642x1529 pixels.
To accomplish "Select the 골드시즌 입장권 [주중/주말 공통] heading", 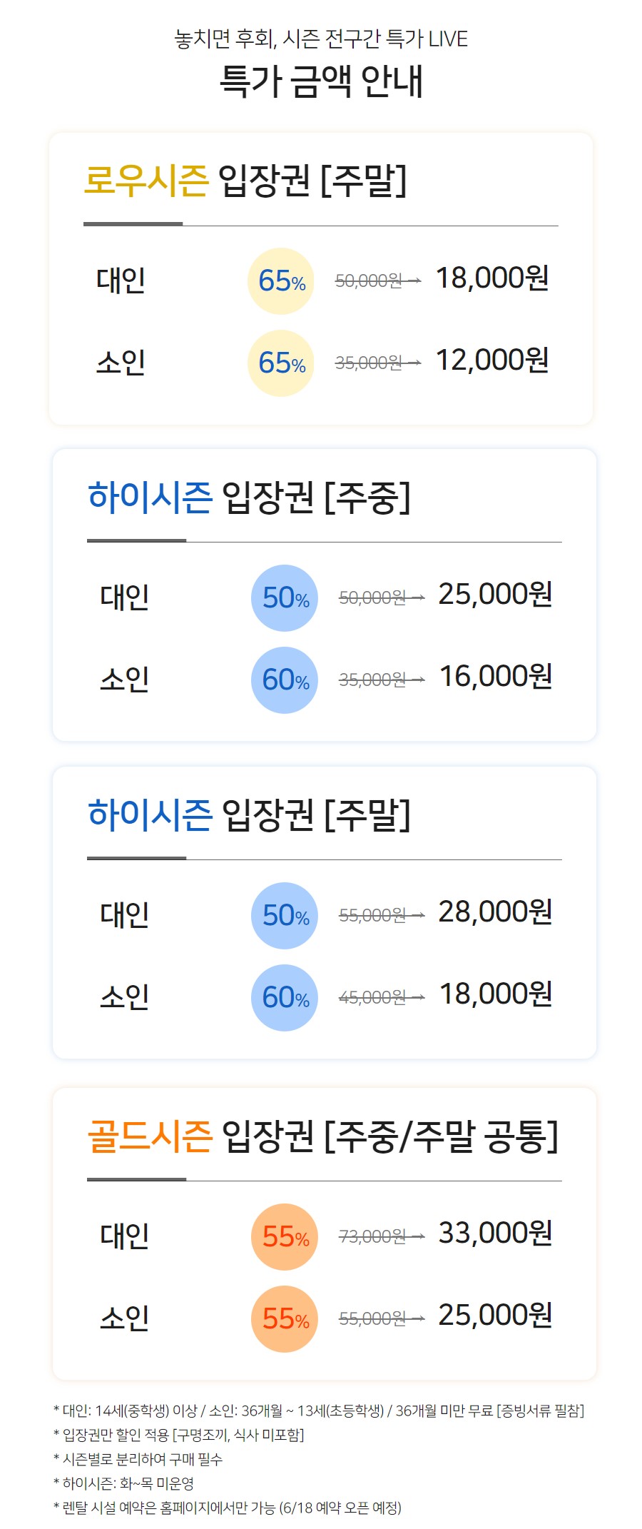I will [x=322, y=1136].
